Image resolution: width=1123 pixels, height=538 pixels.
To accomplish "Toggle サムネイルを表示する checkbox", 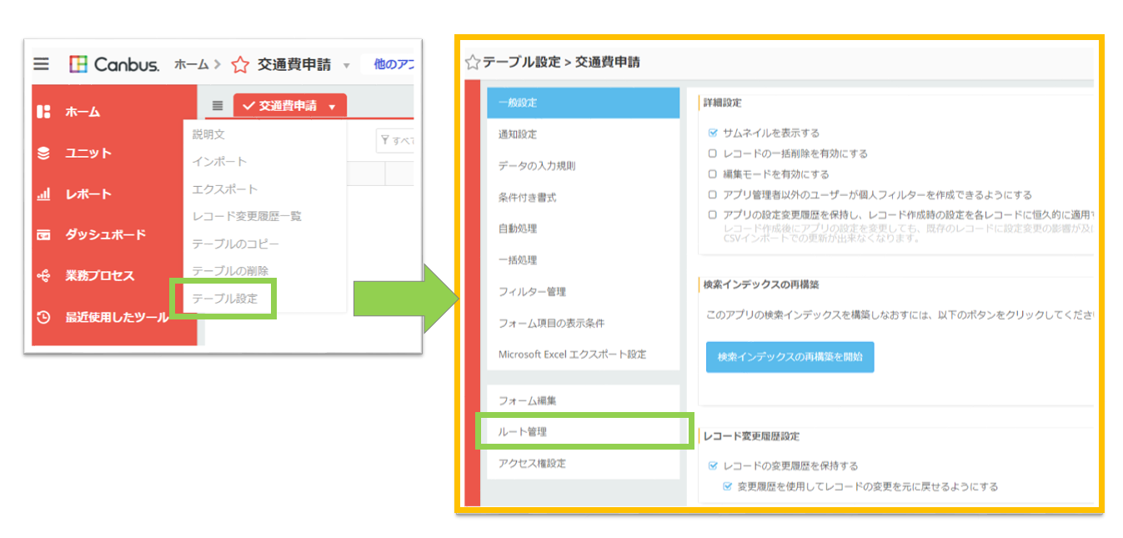I will click(713, 133).
